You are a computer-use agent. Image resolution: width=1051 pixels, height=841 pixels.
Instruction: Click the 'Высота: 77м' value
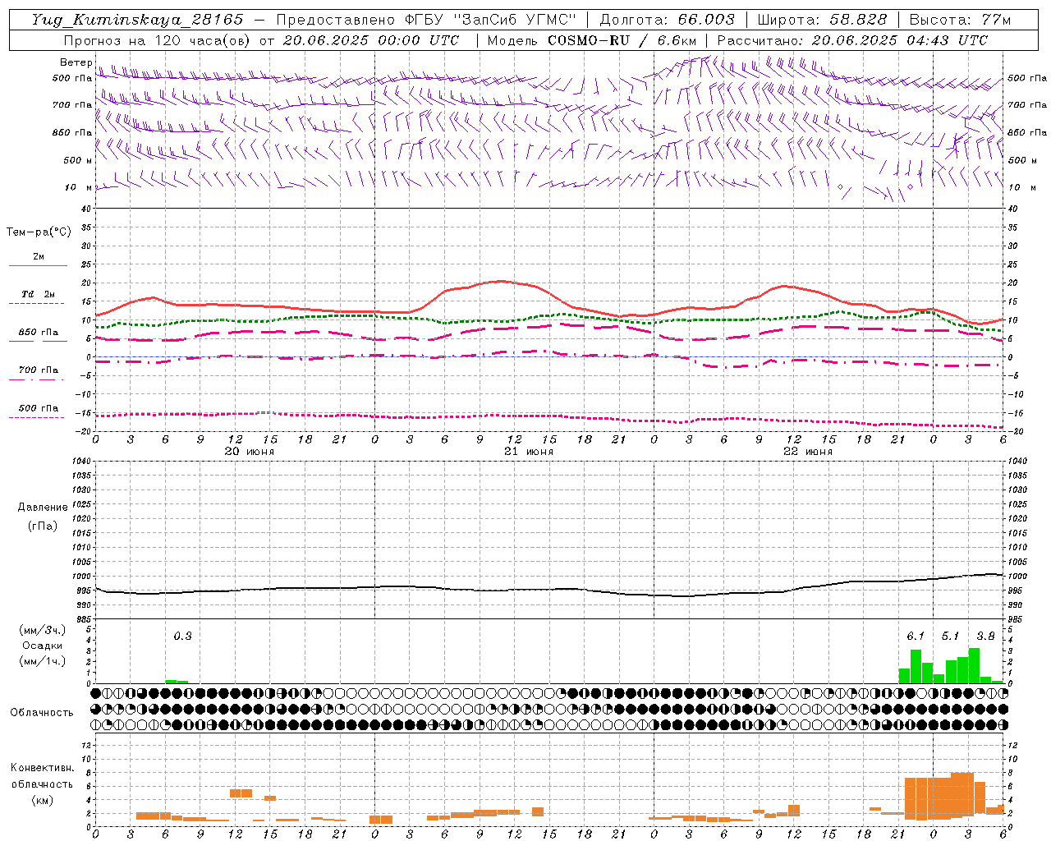960,20
